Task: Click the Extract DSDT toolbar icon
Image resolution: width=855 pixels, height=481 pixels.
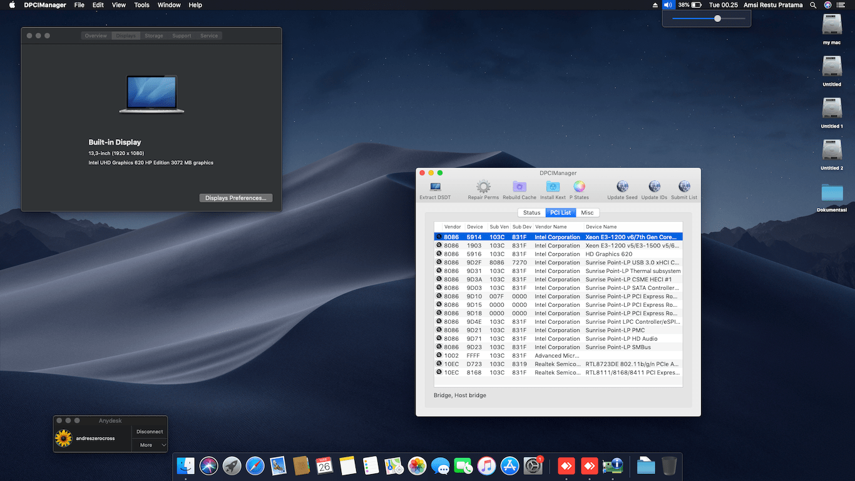Action: 435,187
